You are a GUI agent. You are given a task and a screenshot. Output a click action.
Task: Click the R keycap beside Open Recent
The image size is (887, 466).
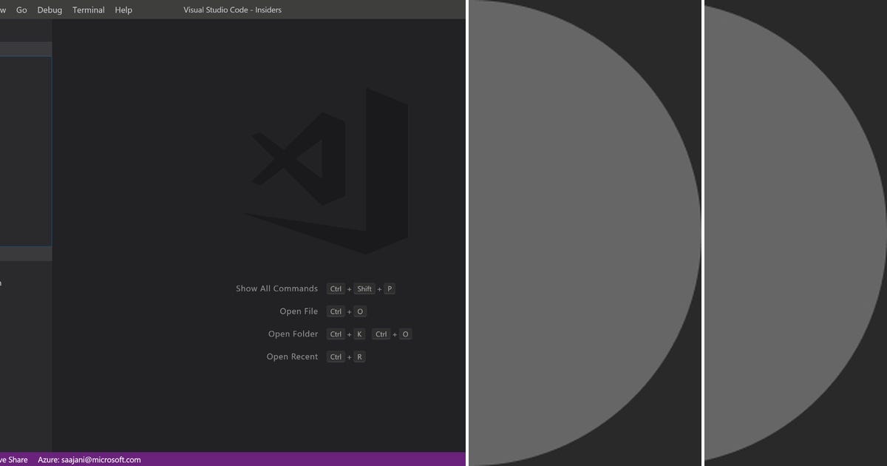(x=359, y=357)
